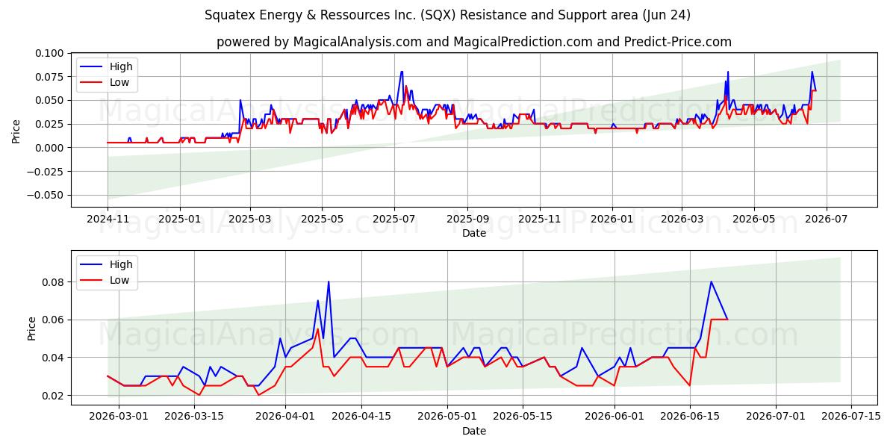Click the 2026-05 date tick label

[753, 220]
